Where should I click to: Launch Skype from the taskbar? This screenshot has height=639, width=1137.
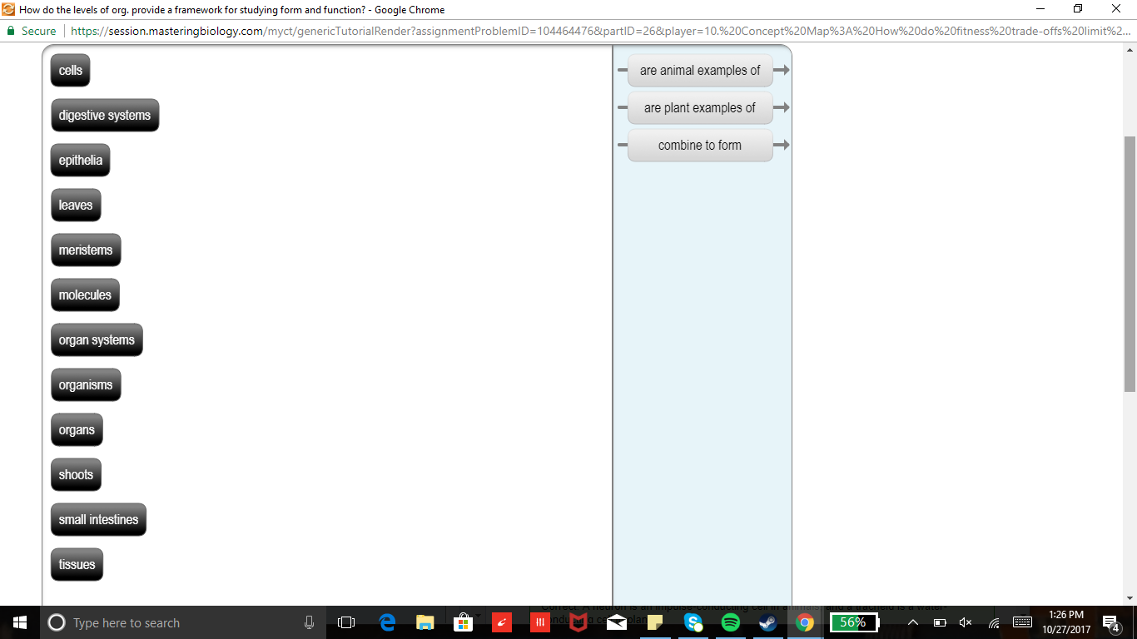click(693, 622)
